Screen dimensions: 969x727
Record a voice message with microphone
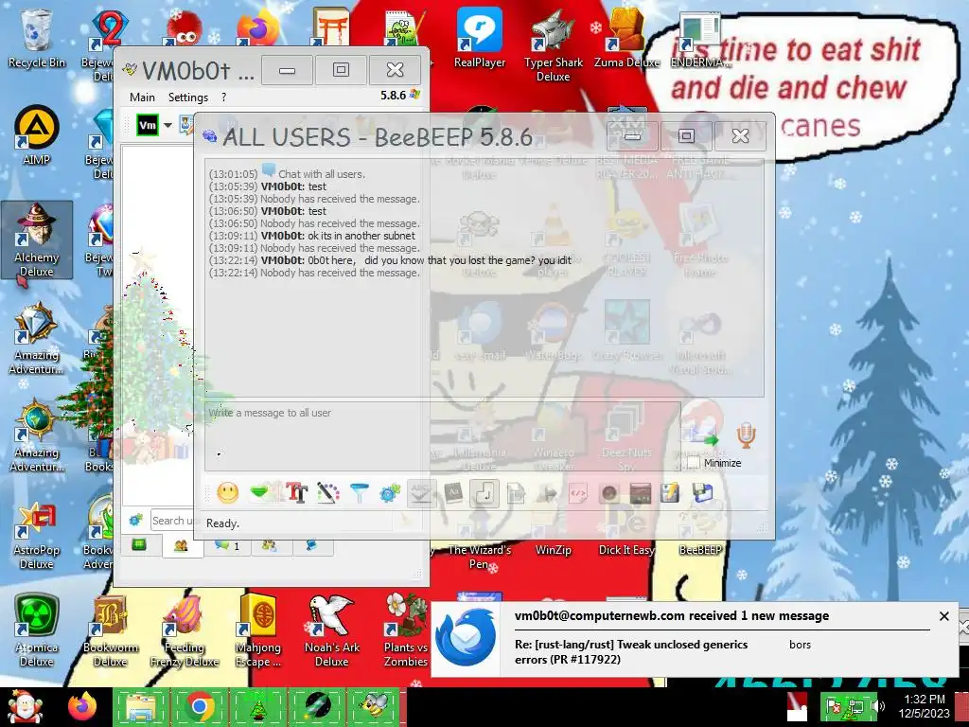(746, 435)
